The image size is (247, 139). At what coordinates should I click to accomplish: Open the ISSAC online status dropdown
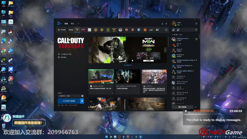(179, 25)
